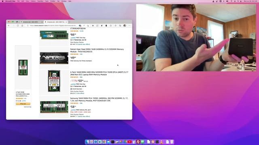Reload the Amazon page
The width and height of the screenshot is (259, 145).
[18, 26]
